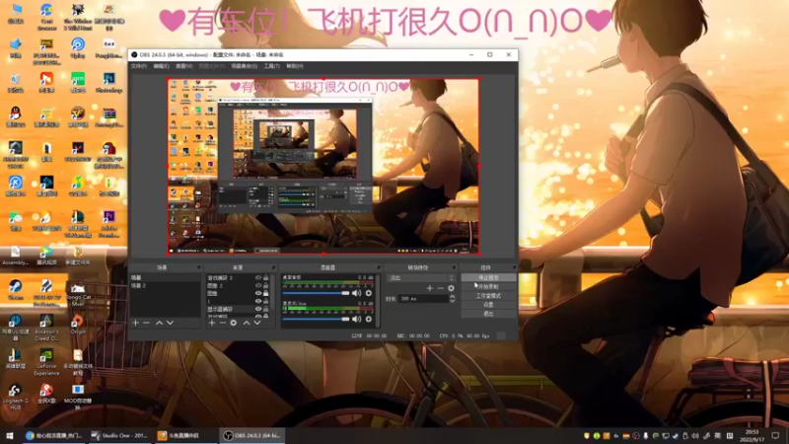Viewport: 789px width, 444px height.
Task: Toggle lock on the 图像 source
Action: [x=265, y=293]
